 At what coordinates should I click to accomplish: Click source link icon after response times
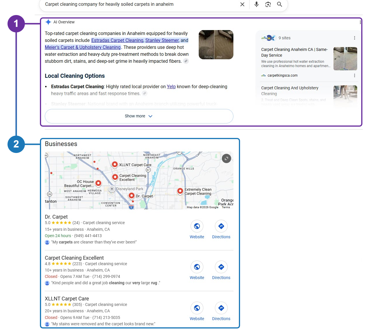click(145, 93)
